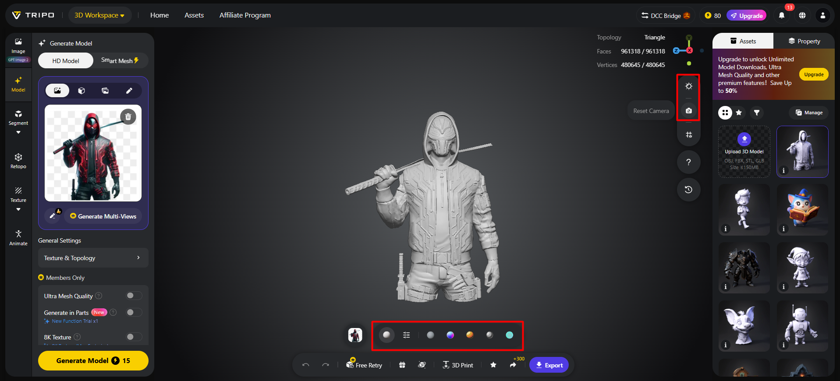Open the hooded figure asset thumbnail
The width and height of the screenshot is (840, 381).
tap(802, 152)
